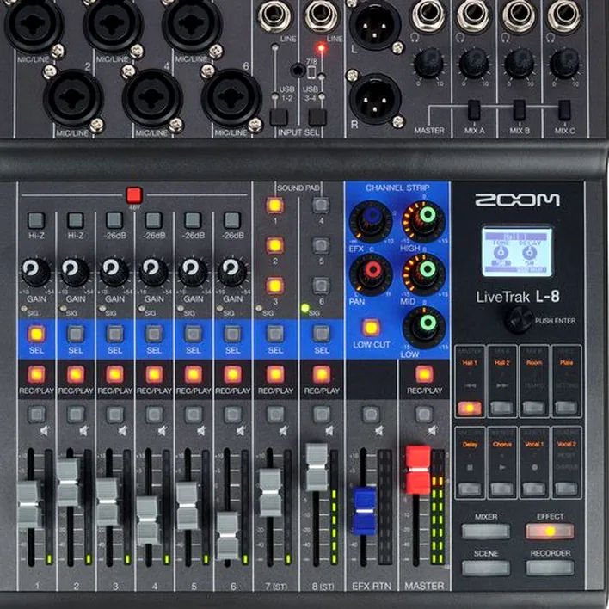Select channel 1 with its lit SEL button
Image resolution: width=609 pixels, height=609 pixels.
tap(36, 334)
